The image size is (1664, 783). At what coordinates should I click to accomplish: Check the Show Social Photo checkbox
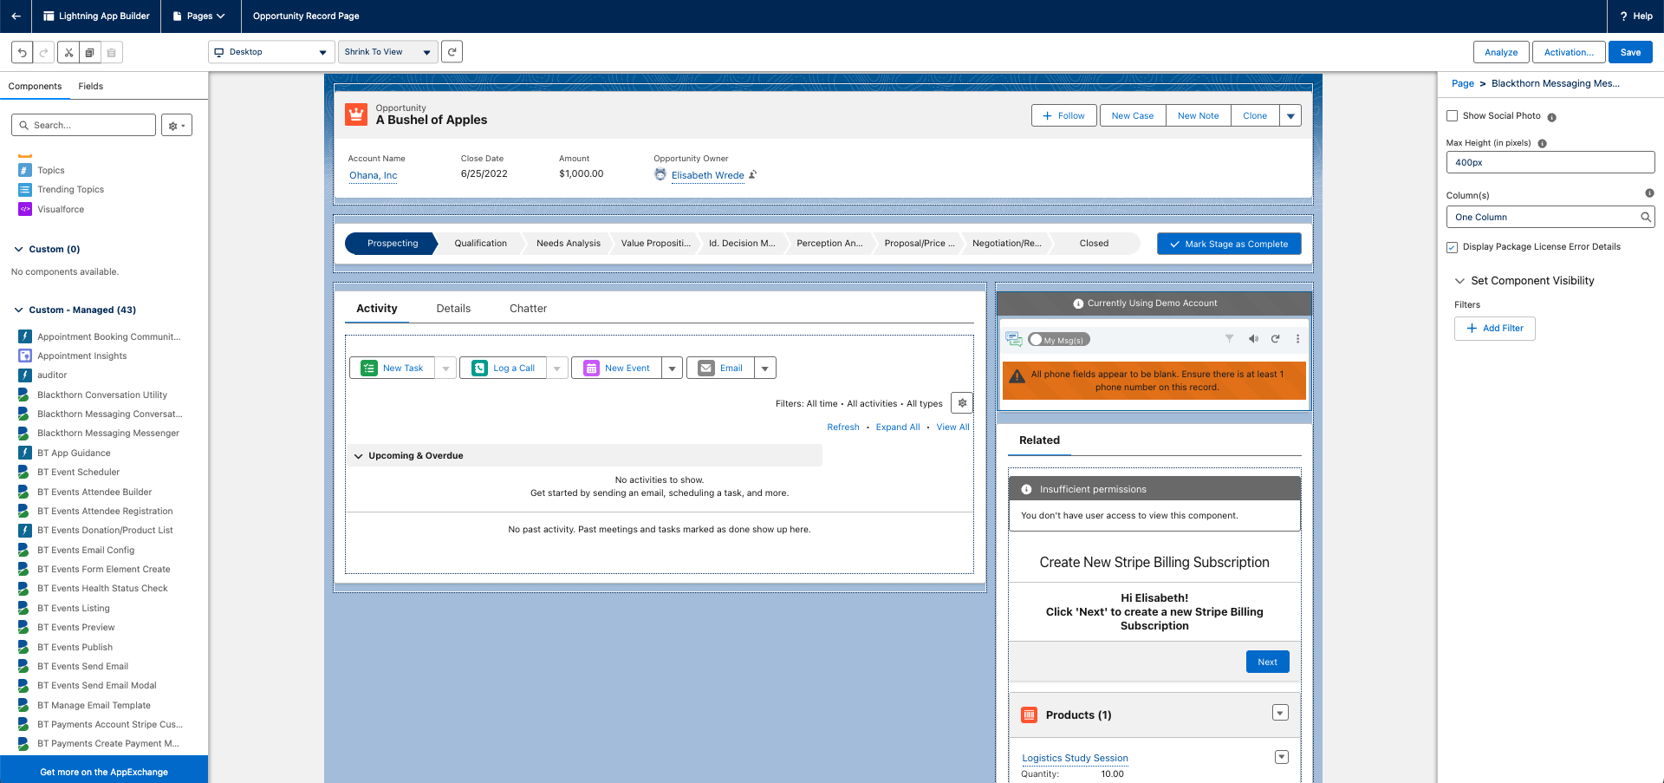coord(1452,115)
